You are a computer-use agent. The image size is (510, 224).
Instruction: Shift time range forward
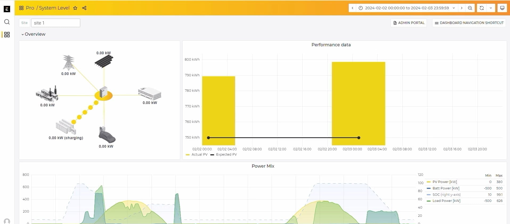(x=462, y=8)
